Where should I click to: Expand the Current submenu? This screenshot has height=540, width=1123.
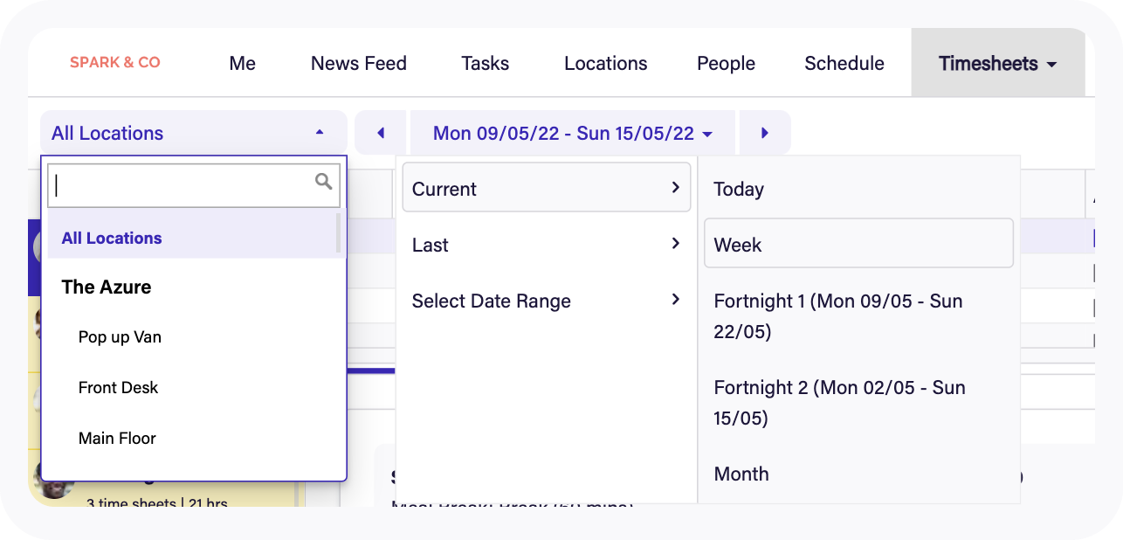tap(547, 189)
